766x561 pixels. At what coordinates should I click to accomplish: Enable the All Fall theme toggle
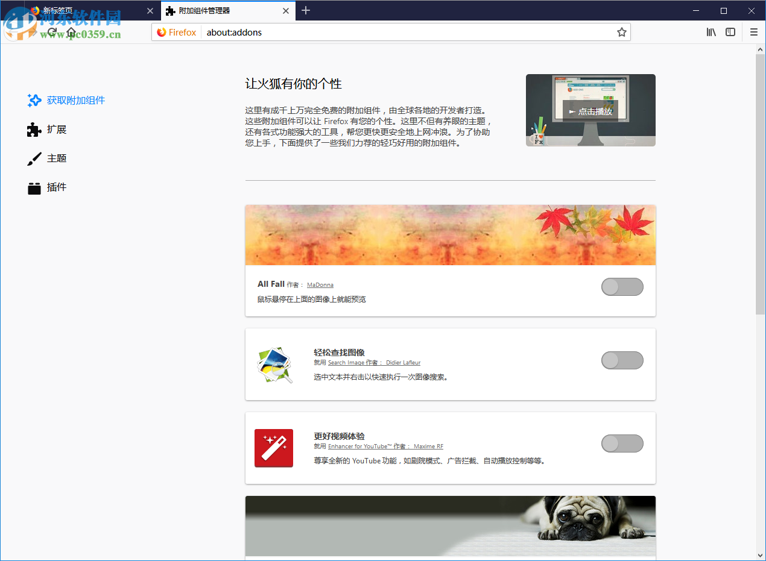click(x=622, y=287)
